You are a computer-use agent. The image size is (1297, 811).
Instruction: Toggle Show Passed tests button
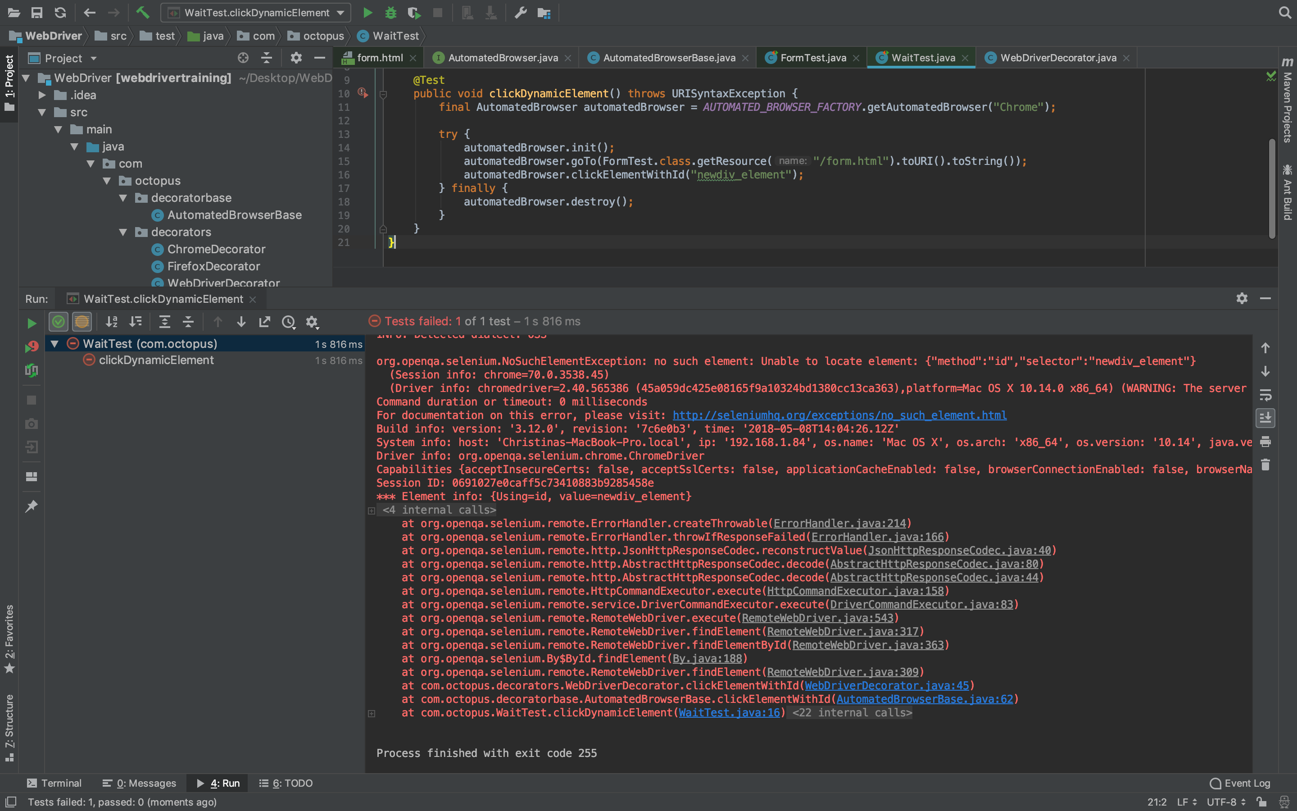pyautogui.click(x=59, y=322)
